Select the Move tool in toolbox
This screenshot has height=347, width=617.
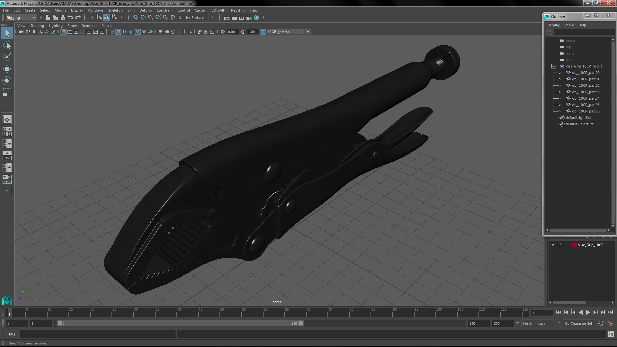7,69
